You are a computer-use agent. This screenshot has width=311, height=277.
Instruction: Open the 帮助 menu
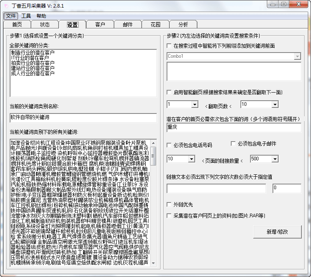coord(41,16)
